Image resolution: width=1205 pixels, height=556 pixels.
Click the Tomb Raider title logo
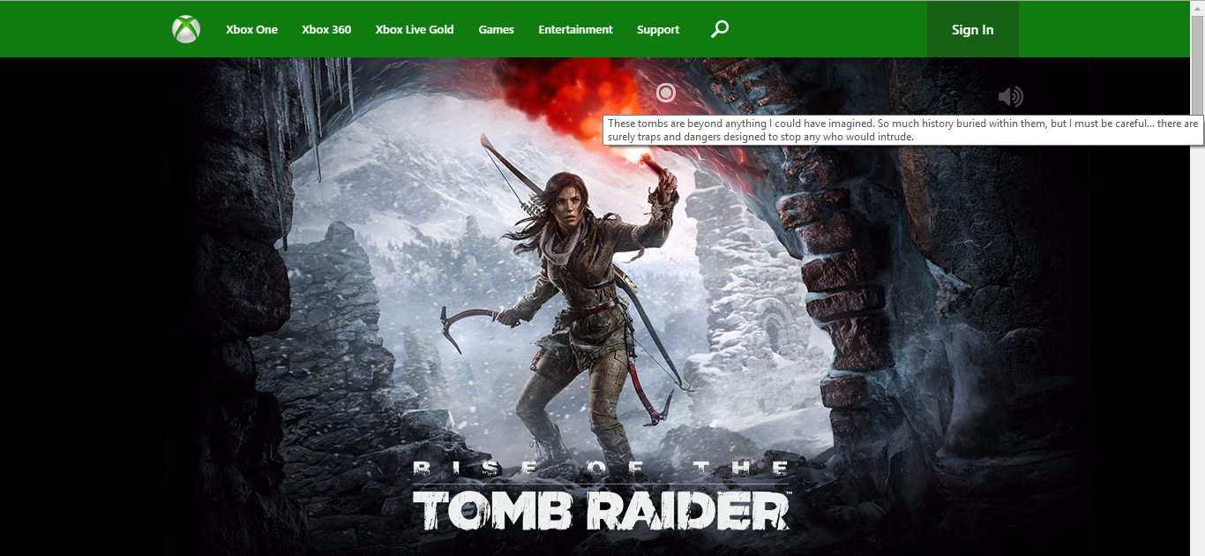click(602, 510)
